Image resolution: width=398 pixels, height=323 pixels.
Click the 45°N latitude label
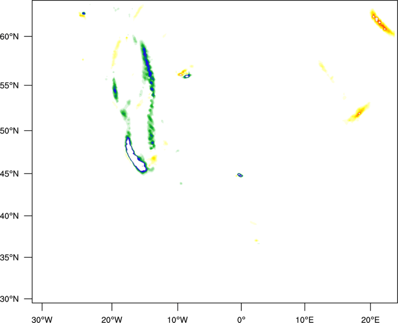[x=9, y=174]
